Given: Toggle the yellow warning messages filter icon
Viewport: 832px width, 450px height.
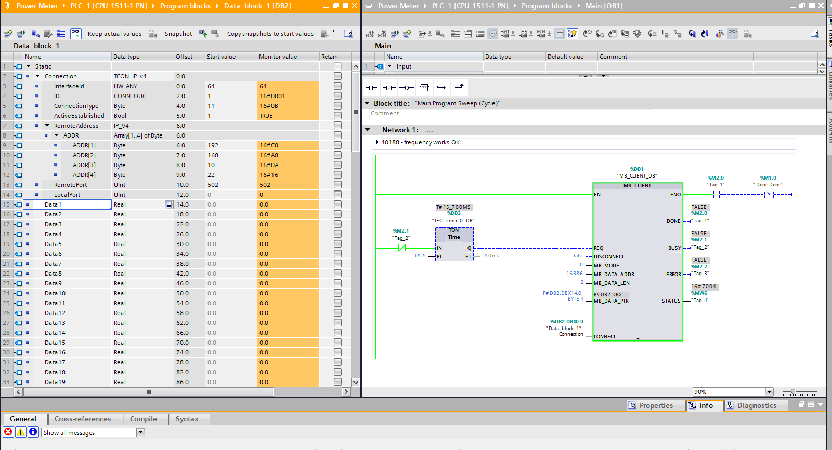Looking at the screenshot, I should (x=21, y=432).
